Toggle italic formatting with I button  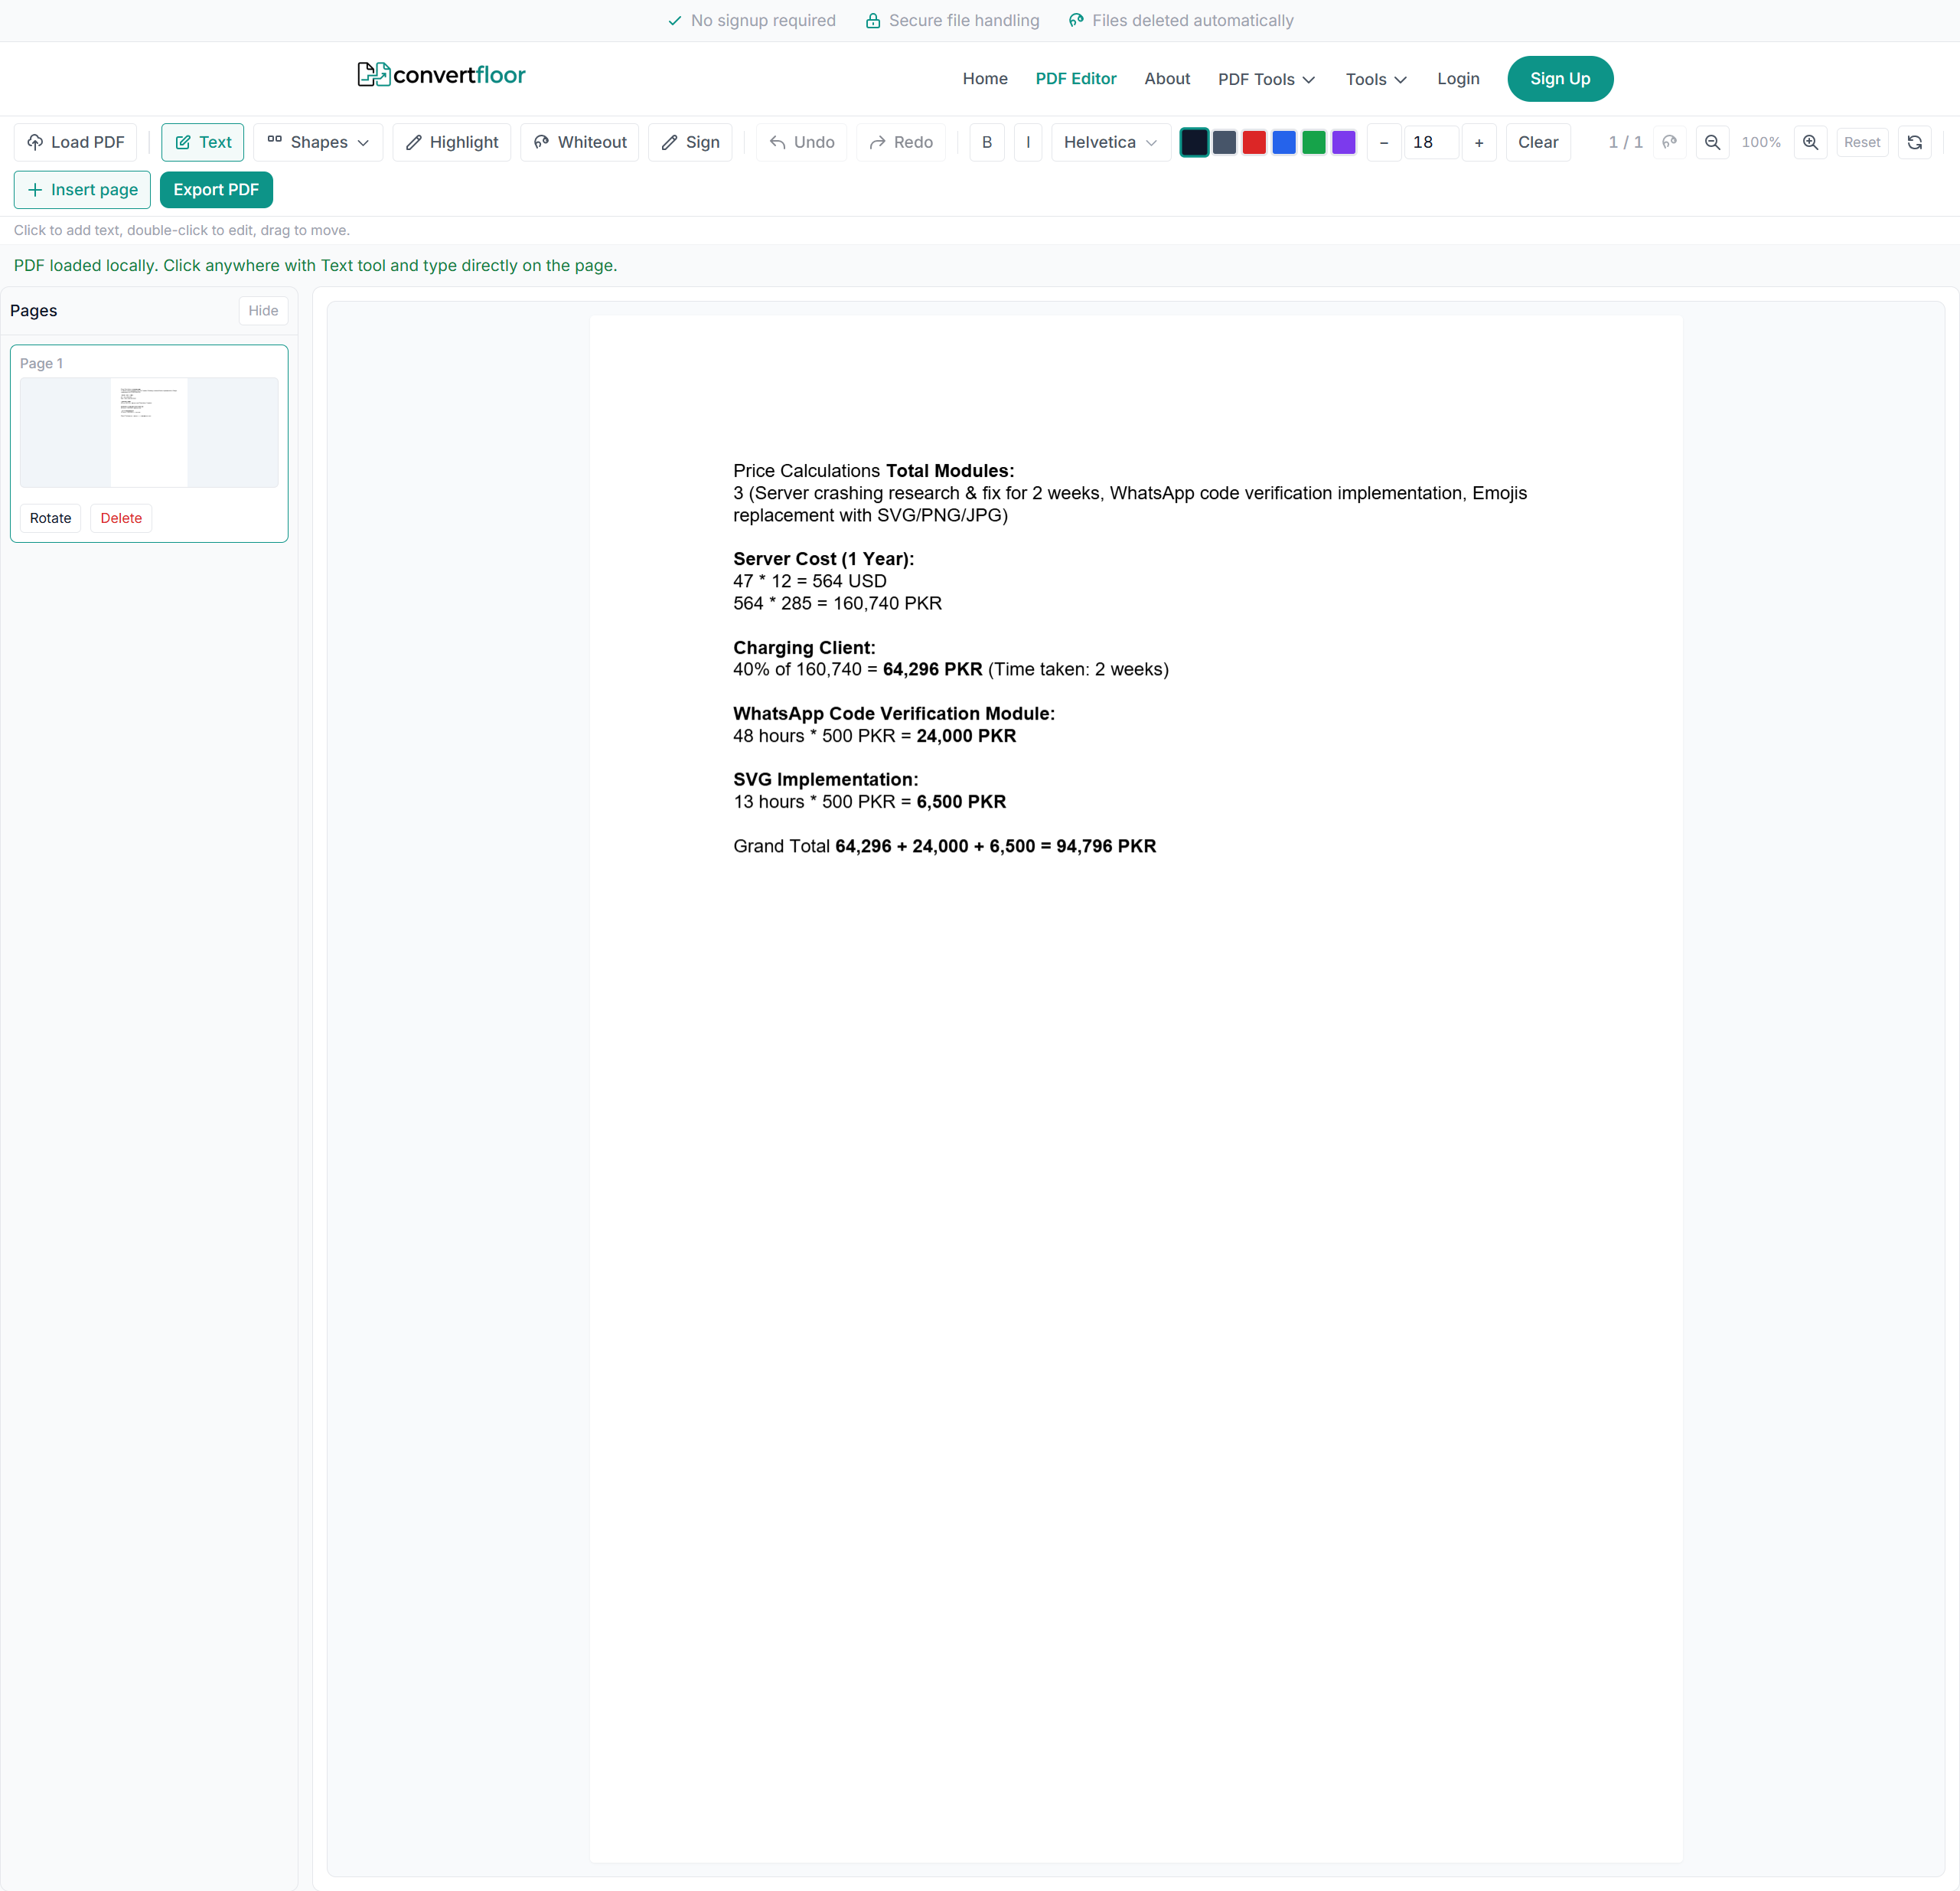click(x=1027, y=142)
